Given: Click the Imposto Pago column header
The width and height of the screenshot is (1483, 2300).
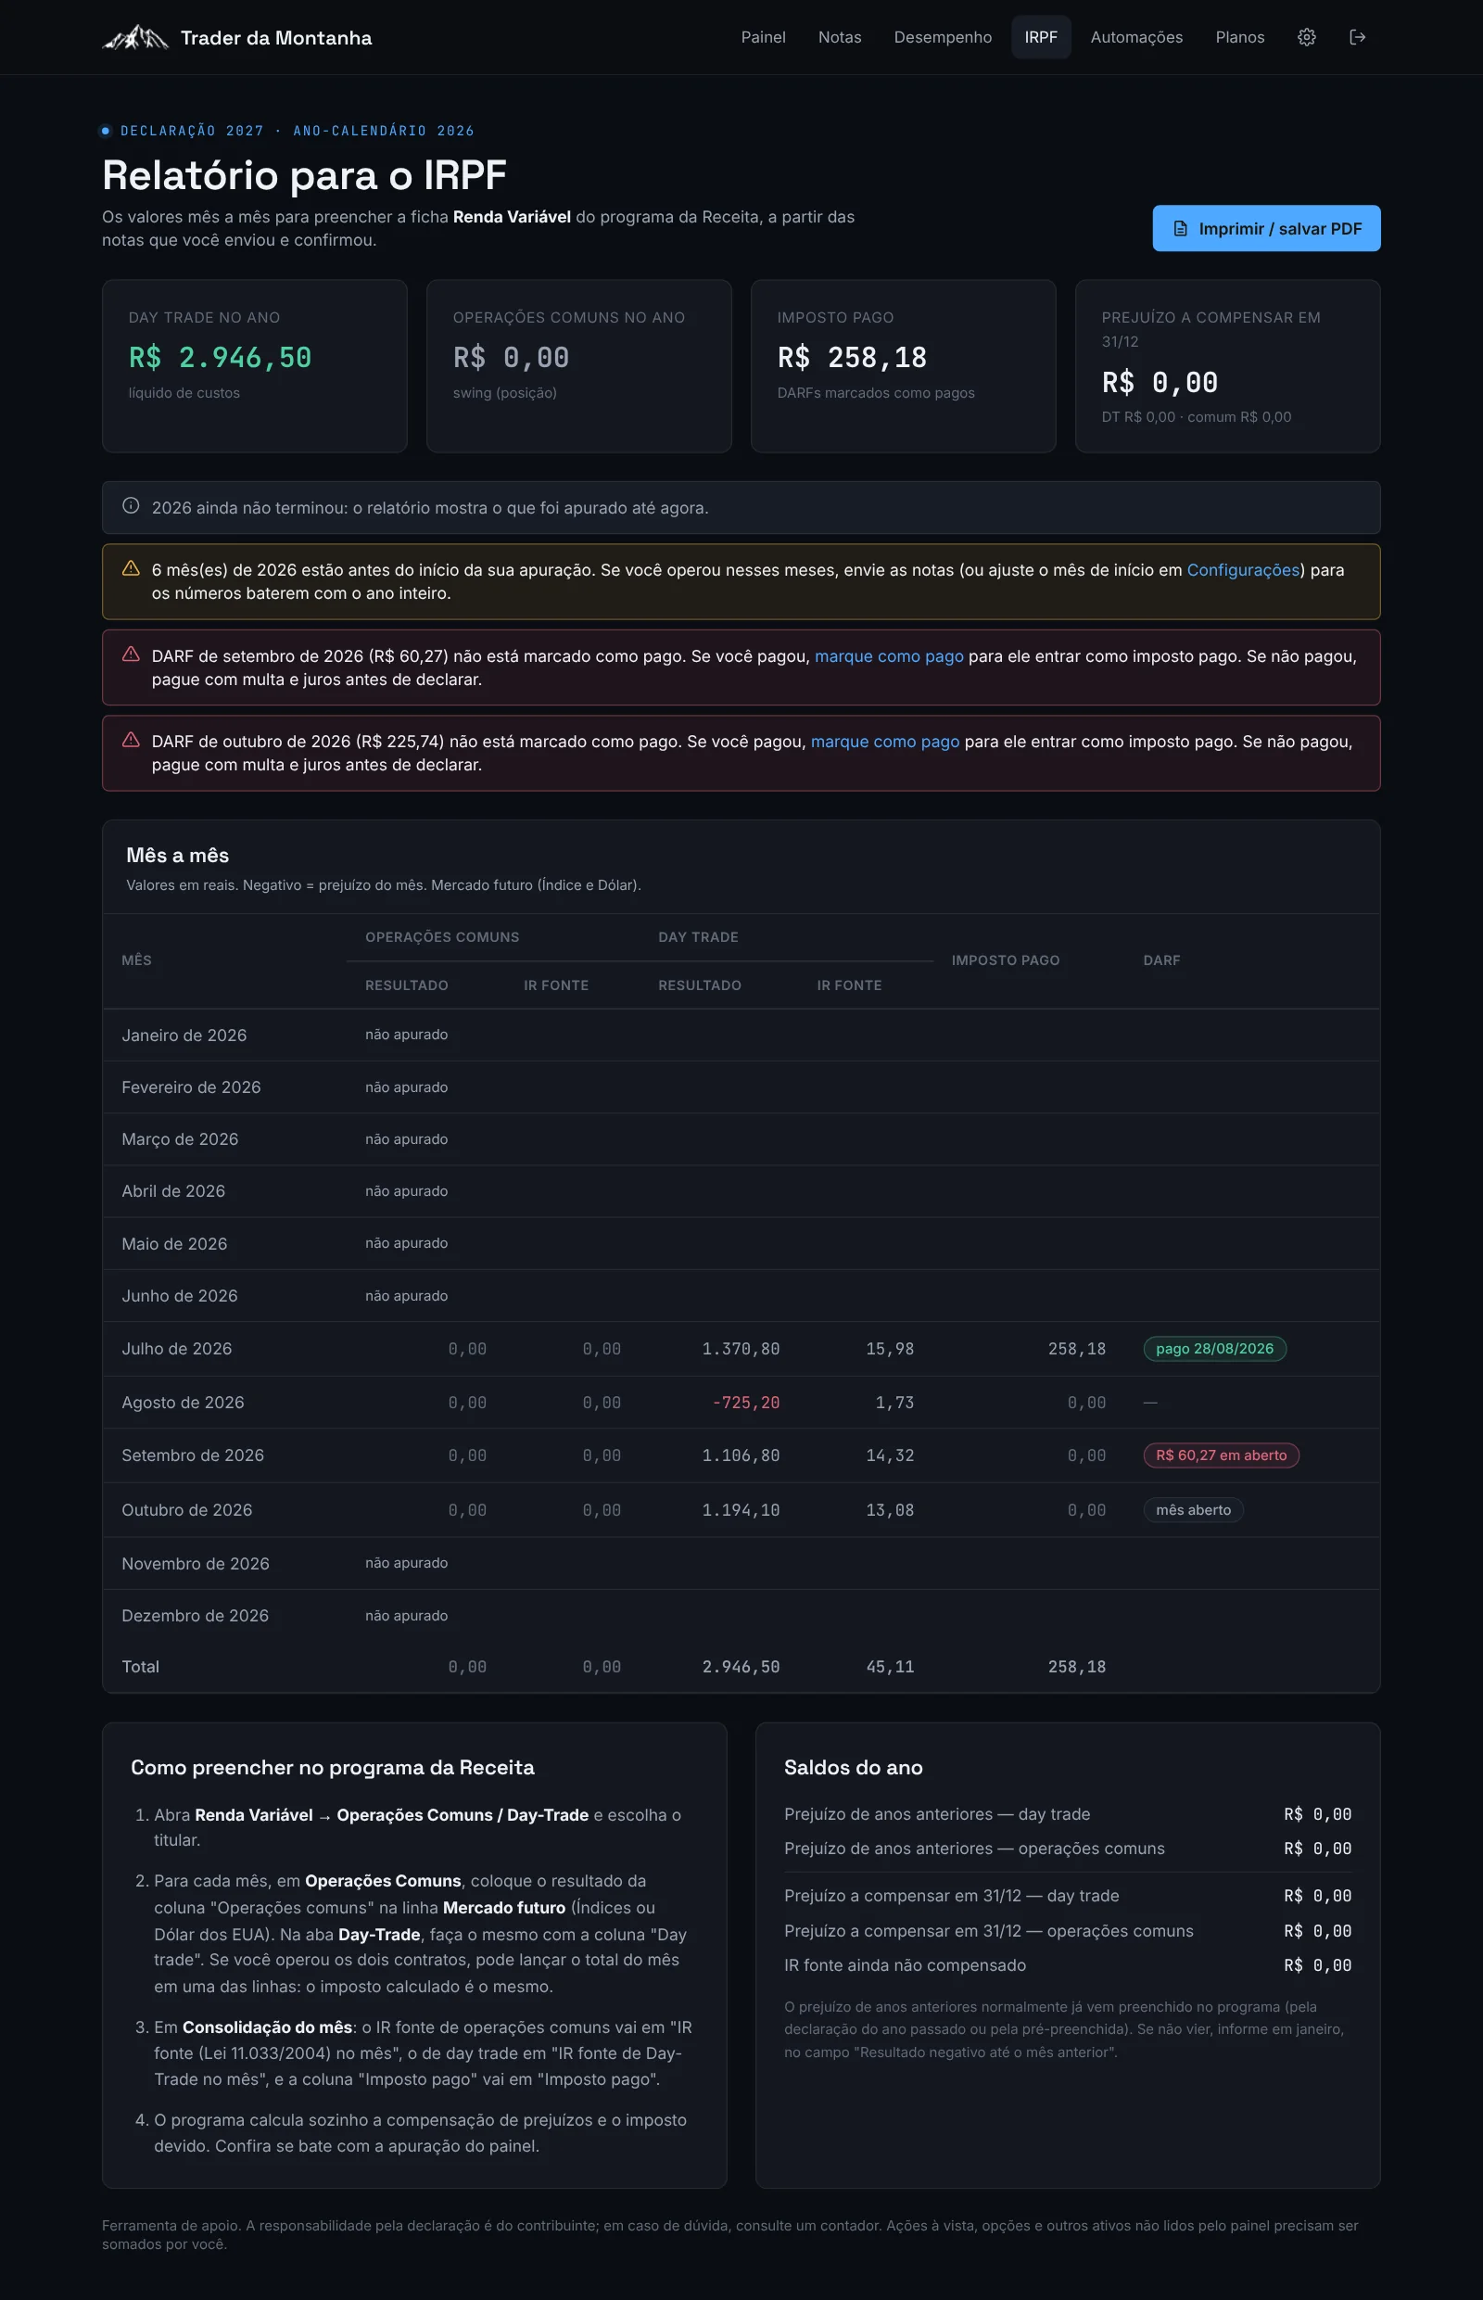Looking at the screenshot, I should point(1006,960).
